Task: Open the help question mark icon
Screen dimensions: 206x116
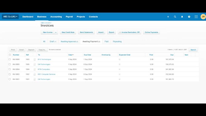Action: pyautogui.click(x=189, y=17)
